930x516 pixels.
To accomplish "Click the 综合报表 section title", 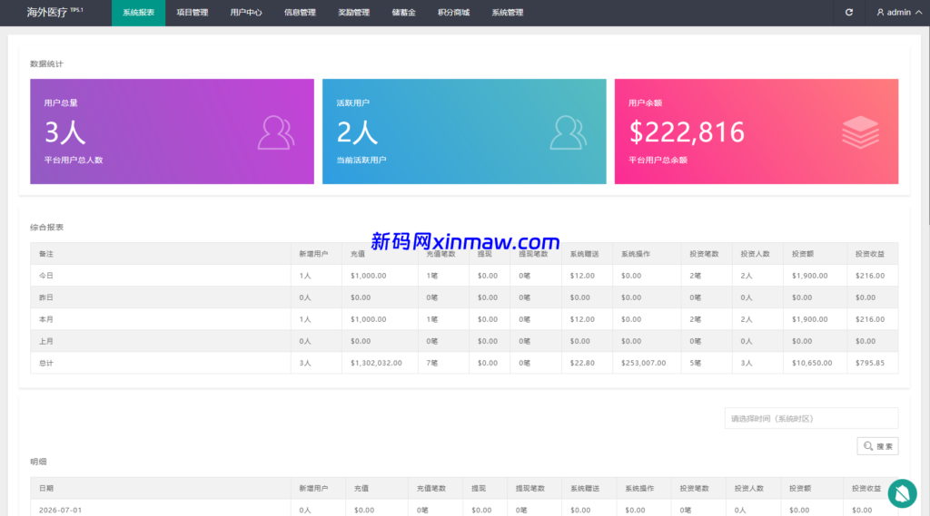I will (47, 227).
